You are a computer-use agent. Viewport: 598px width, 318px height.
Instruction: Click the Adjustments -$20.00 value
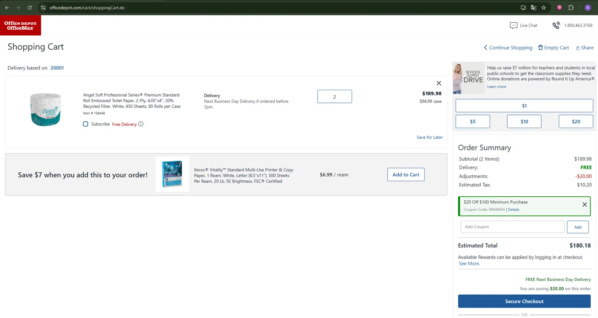tap(583, 176)
